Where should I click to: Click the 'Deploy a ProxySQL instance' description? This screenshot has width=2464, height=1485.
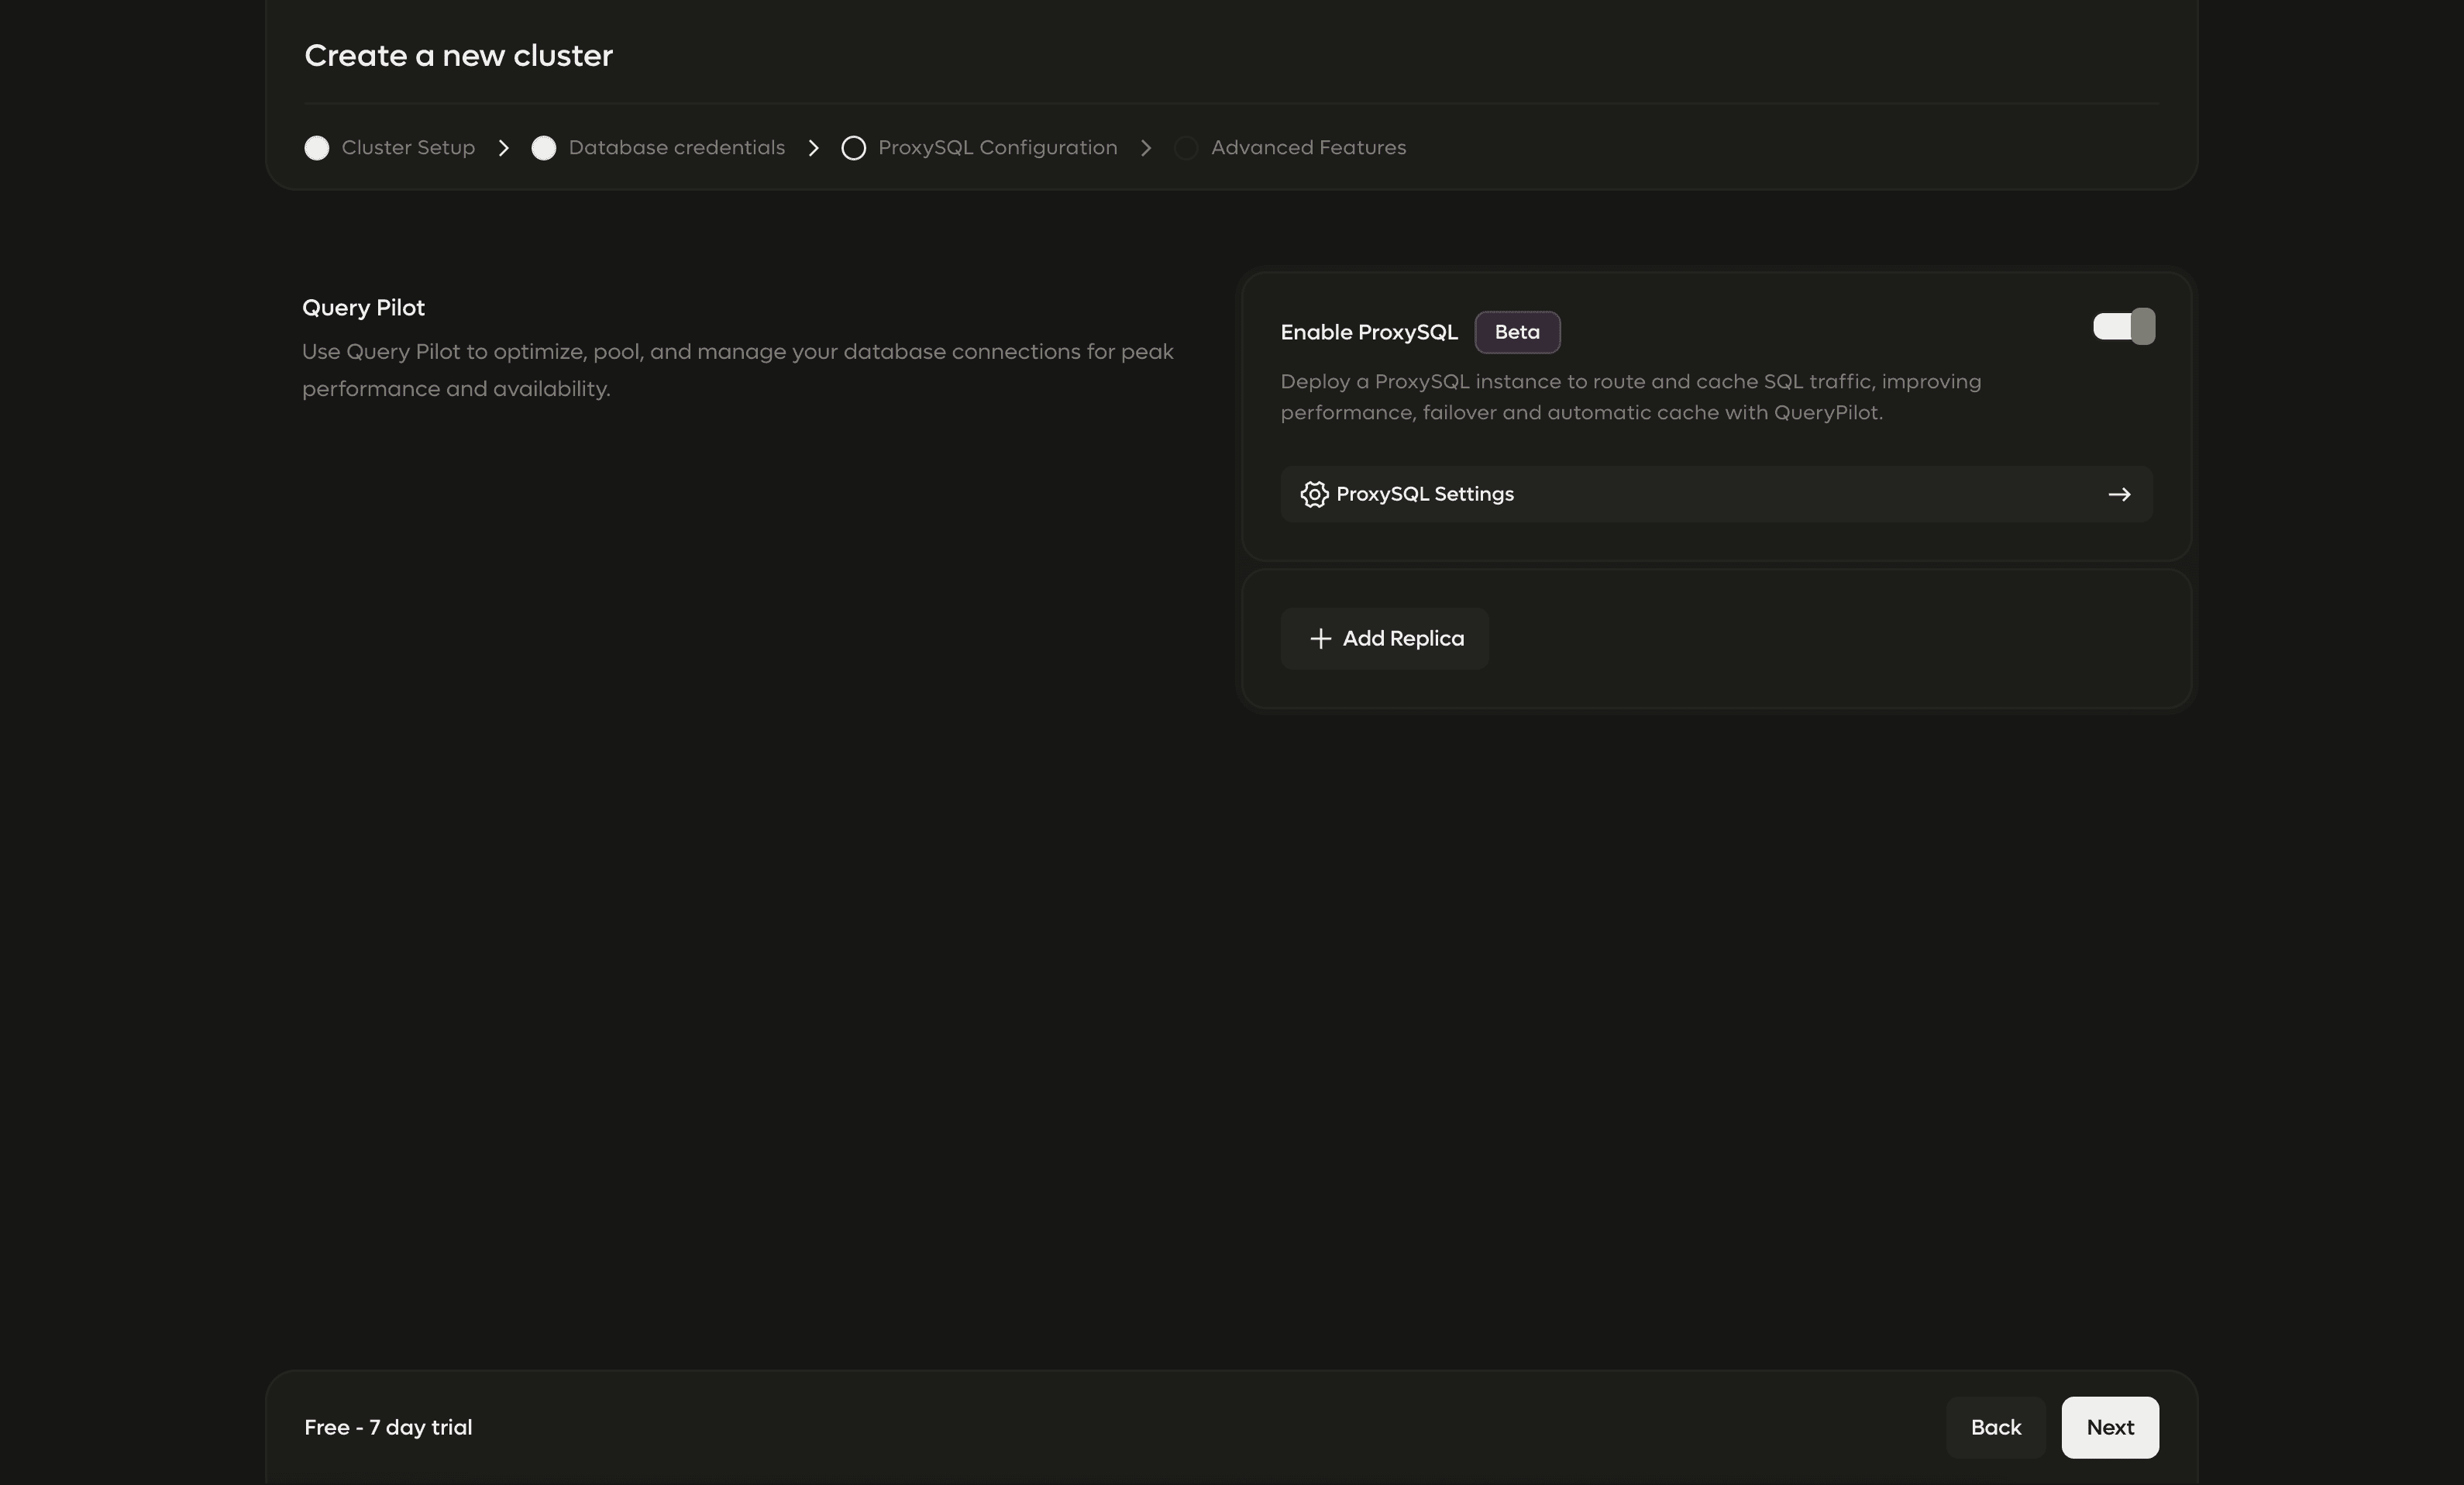[x=1631, y=397]
